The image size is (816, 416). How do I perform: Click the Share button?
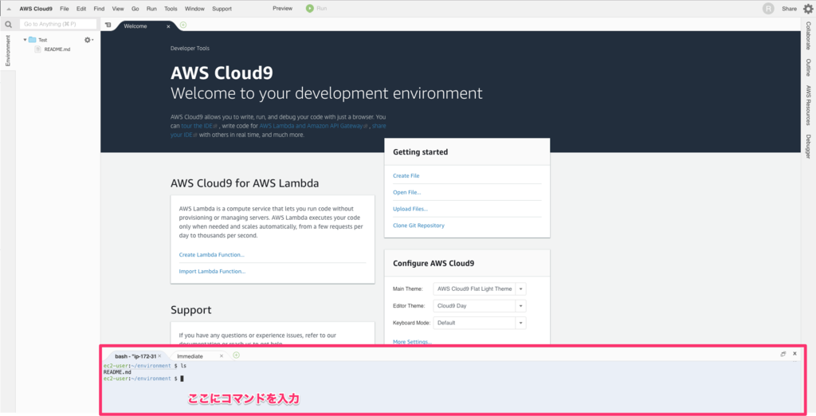click(x=789, y=9)
